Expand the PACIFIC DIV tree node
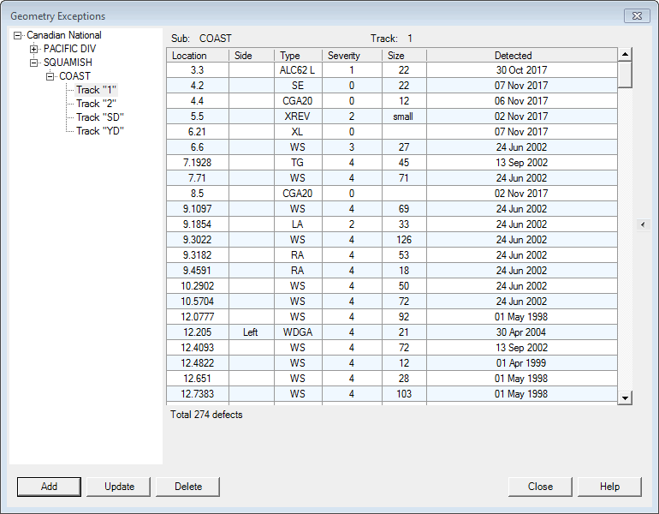This screenshot has height=514, width=659. (34, 50)
